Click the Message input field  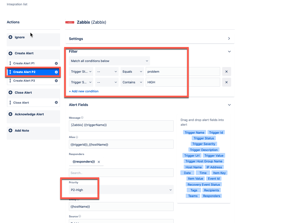click(121, 126)
